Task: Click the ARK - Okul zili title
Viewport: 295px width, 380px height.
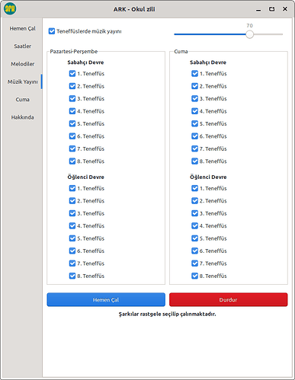Action: [134, 9]
